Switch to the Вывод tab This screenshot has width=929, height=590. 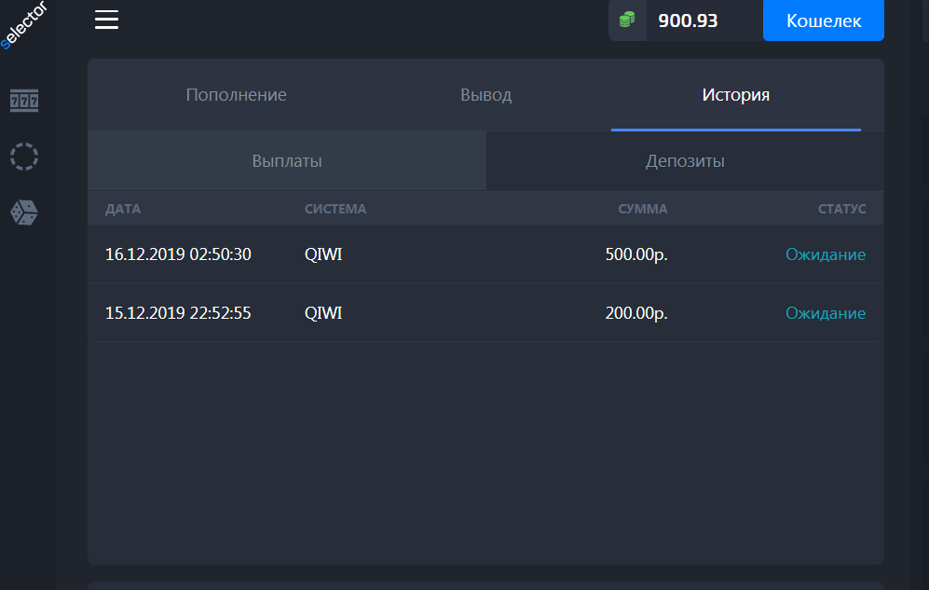(x=485, y=95)
